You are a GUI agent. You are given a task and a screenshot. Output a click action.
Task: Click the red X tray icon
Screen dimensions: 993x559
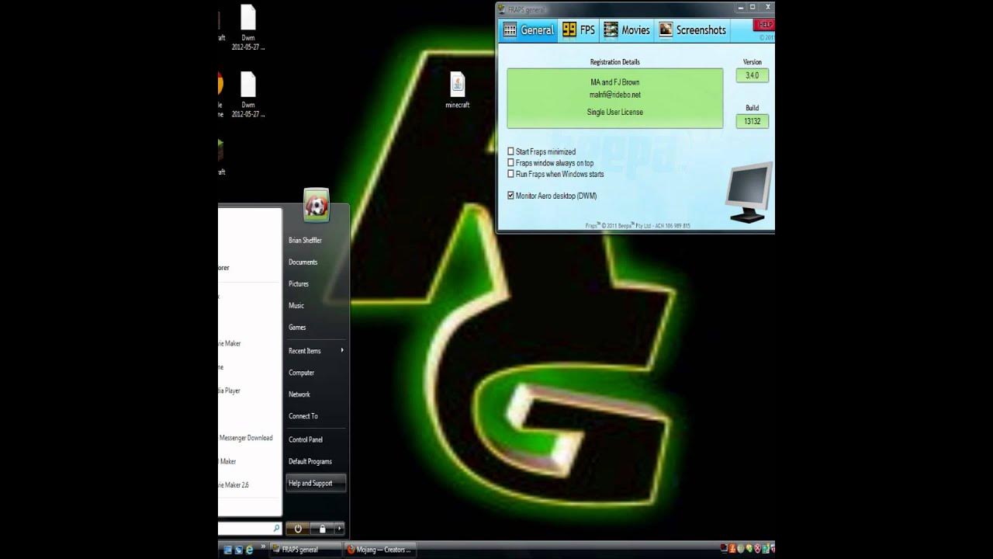point(757,549)
